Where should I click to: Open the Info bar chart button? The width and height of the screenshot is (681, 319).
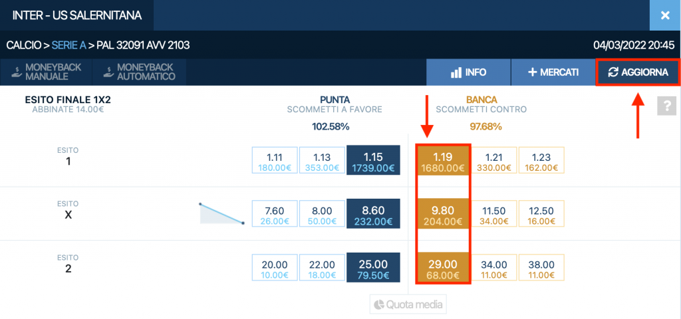tap(468, 72)
